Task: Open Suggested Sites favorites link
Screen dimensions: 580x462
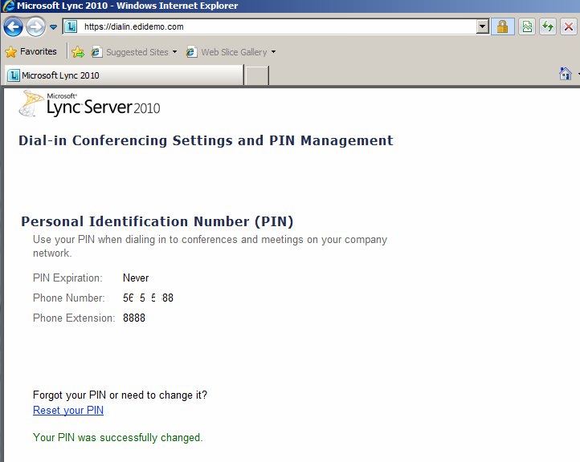Action: tap(130, 52)
